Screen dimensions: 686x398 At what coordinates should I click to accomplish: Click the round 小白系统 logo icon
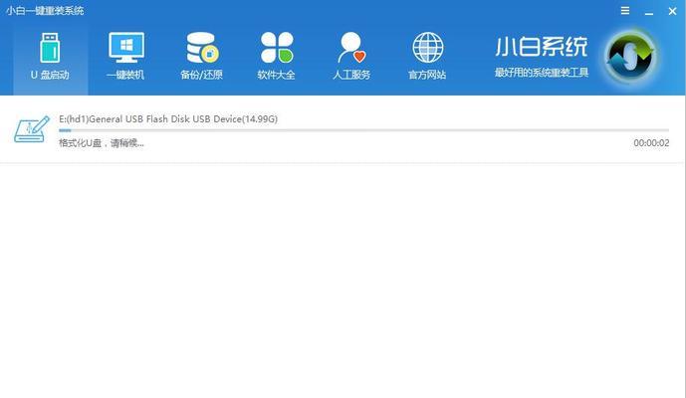(630, 58)
